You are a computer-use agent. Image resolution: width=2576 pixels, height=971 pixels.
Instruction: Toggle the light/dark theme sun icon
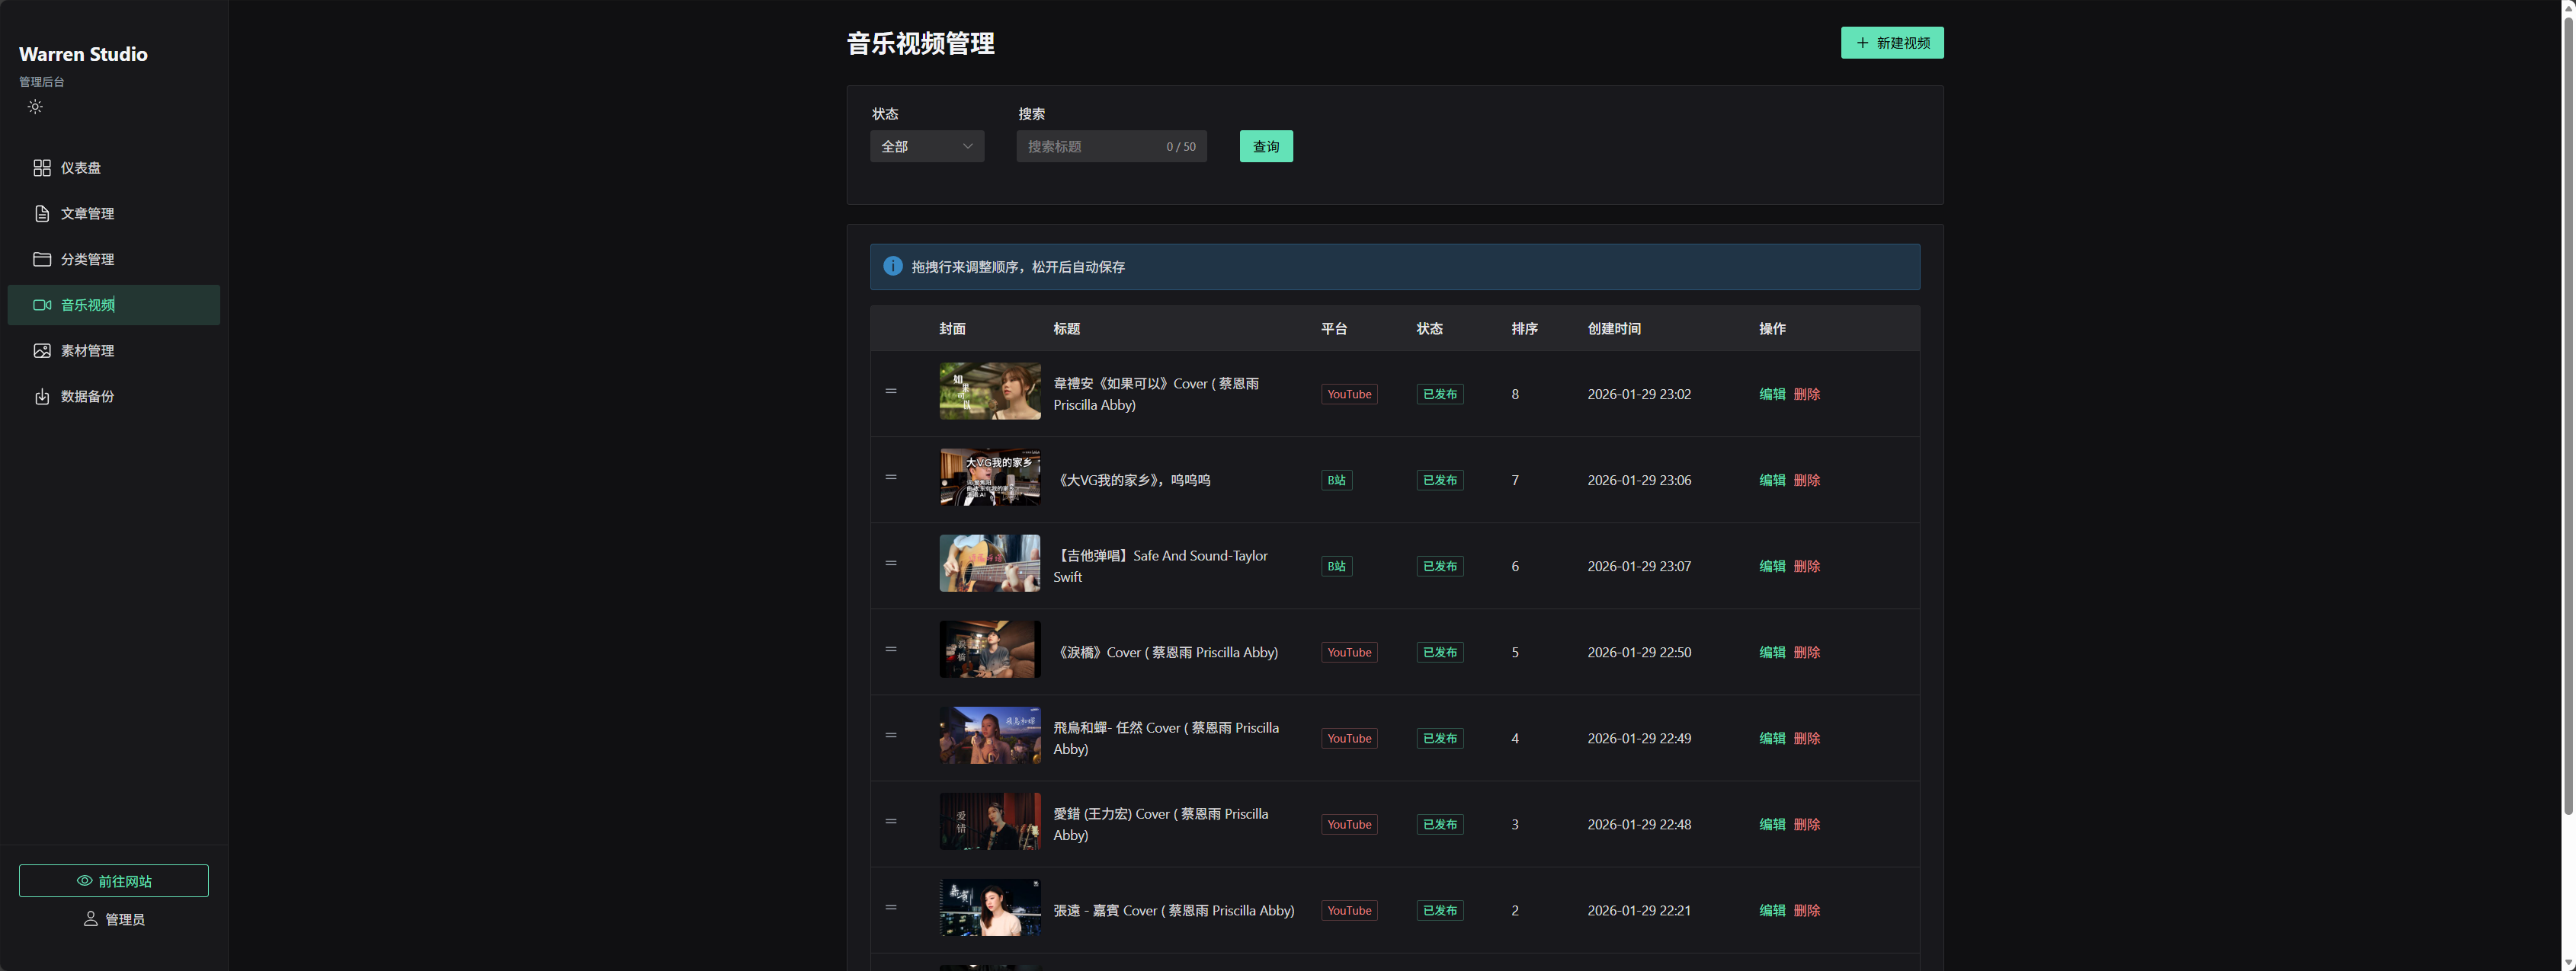35,107
